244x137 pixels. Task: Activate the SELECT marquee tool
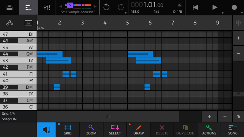[x=115, y=130]
